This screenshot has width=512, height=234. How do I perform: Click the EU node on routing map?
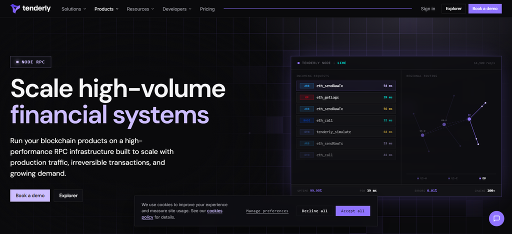tap(469, 119)
